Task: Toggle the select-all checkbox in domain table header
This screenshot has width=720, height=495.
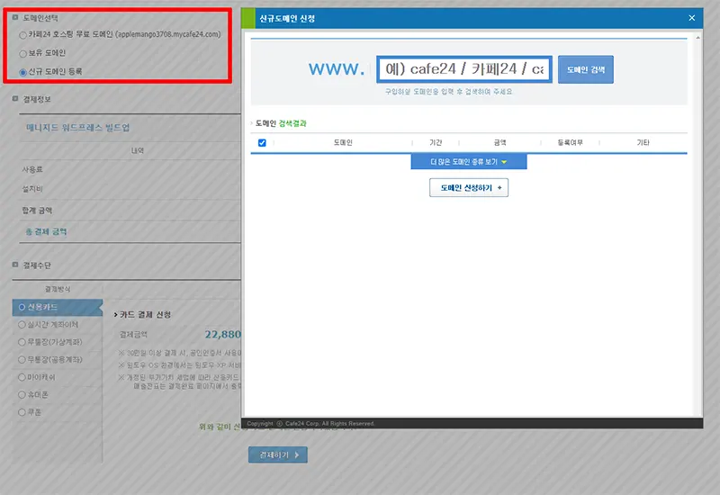Action: click(x=262, y=143)
